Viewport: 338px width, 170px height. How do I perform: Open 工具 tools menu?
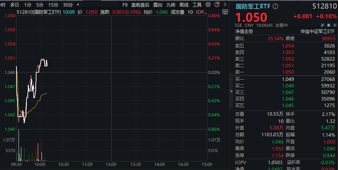[x=197, y=5]
